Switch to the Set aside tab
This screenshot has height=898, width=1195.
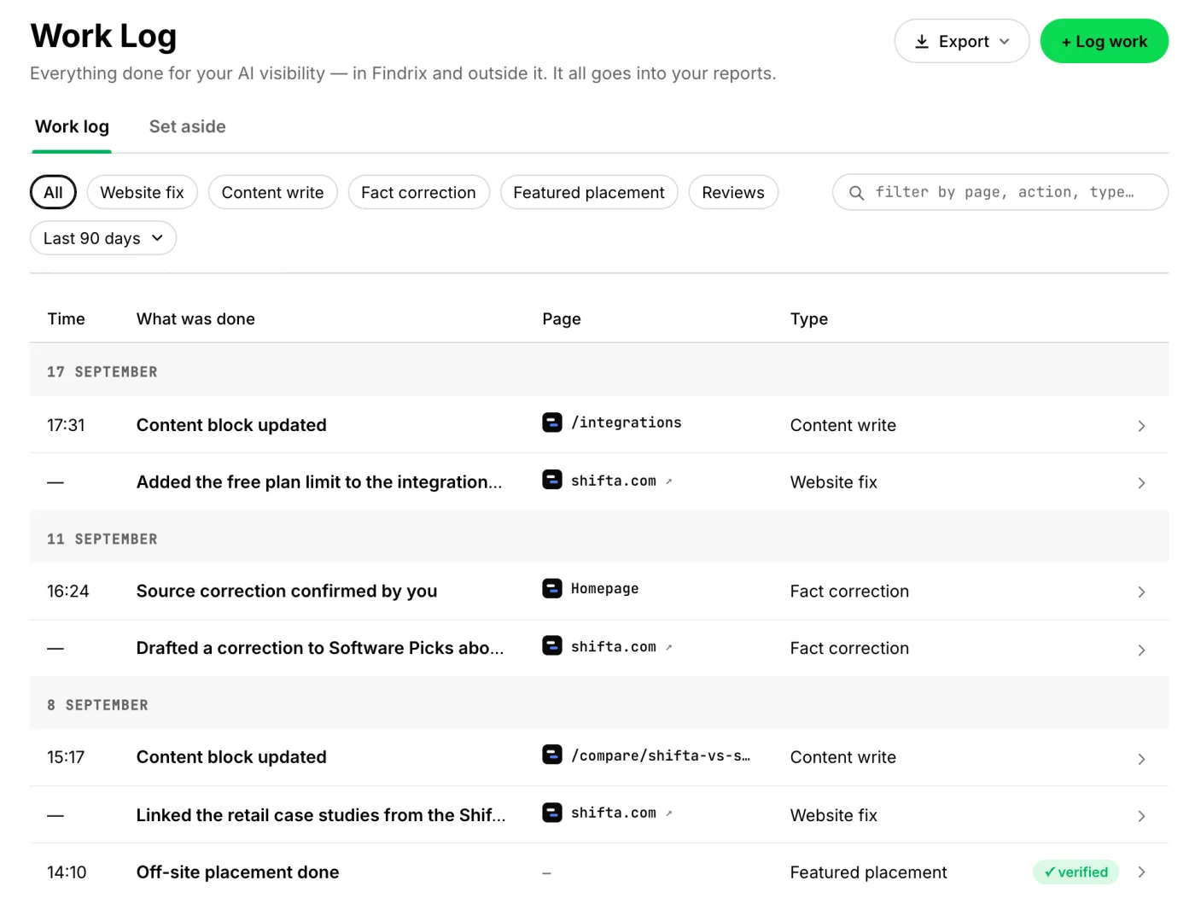[x=187, y=127]
